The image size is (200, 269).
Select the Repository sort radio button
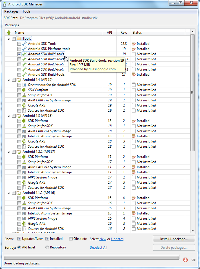coord(47,247)
